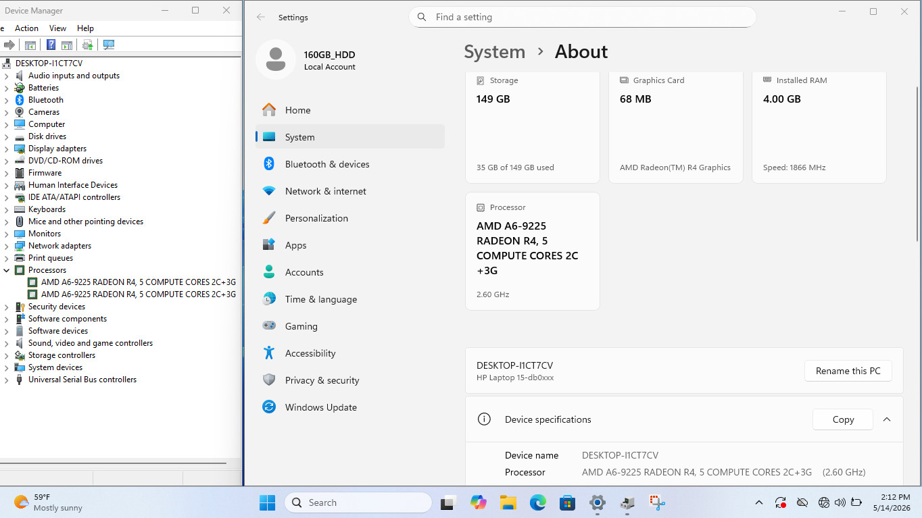Image resolution: width=922 pixels, height=518 pixels.
Task: Expand the Keyboards node
Action: [x=7, y=209]
